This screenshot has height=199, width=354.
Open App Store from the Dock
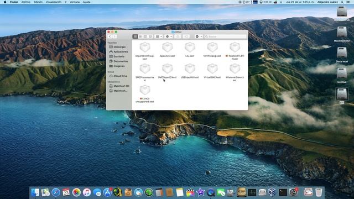107,192
